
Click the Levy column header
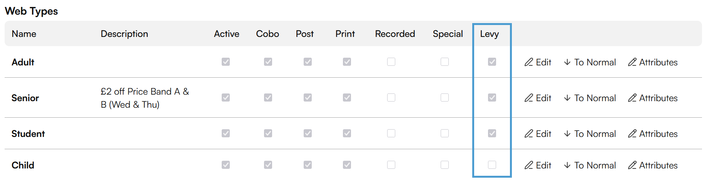[489, 34]
